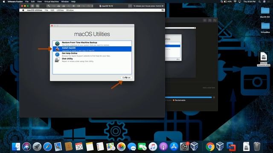273x153 pixels.
Task: Click the Continue button
Action: pos(126,77)
